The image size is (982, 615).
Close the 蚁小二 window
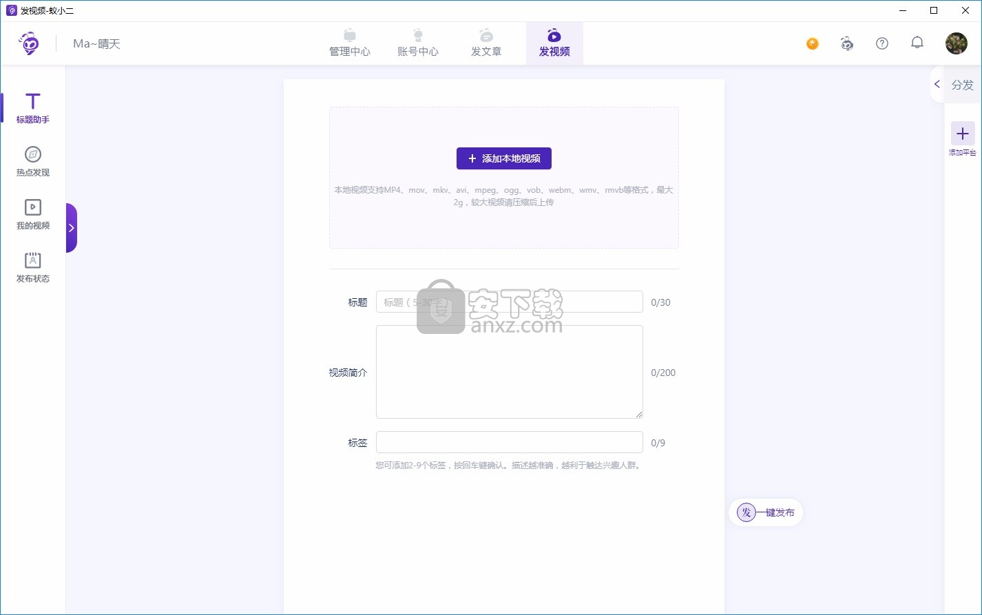click(965, 10)
